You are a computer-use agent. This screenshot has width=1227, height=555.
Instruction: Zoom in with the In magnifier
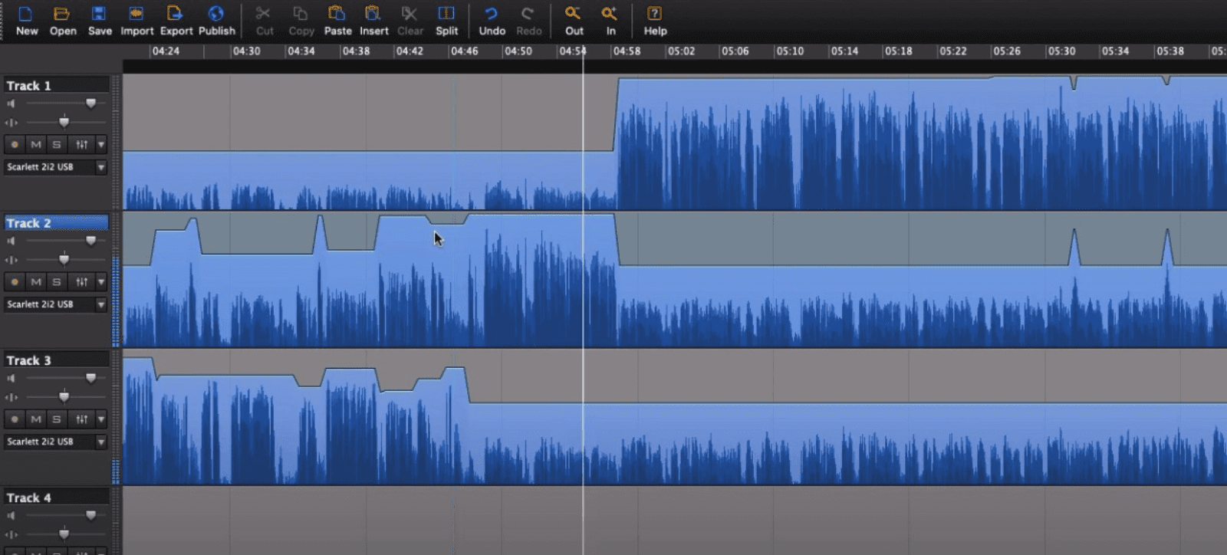coord(610,14)
